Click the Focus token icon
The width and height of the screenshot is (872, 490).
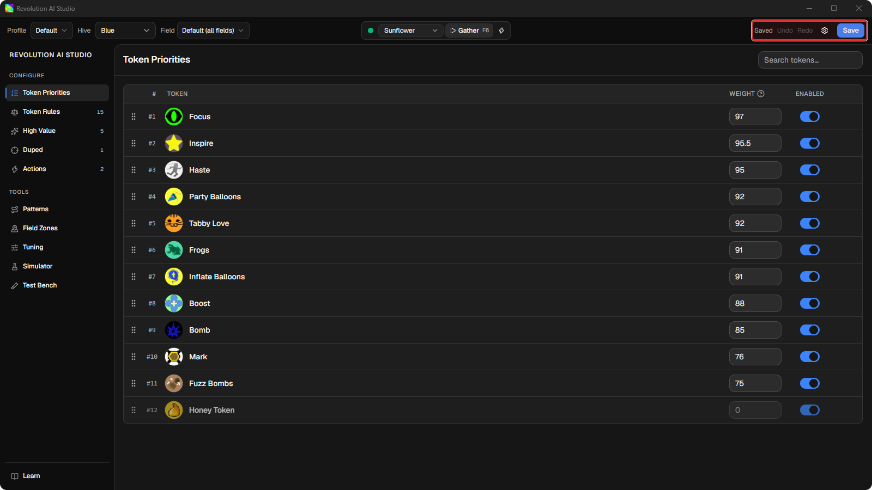click(x=174, y=117)
